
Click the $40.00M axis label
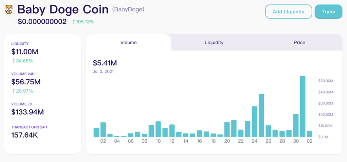click(x=326, y=92)
